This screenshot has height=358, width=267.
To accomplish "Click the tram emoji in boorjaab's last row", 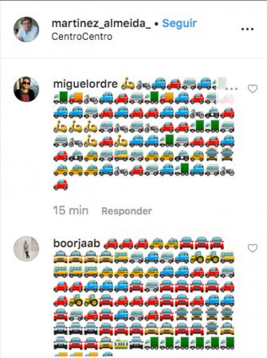I will (121, 344).
